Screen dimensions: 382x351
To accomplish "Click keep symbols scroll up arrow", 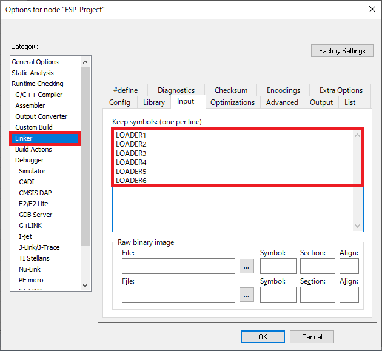I will (357, 135).
